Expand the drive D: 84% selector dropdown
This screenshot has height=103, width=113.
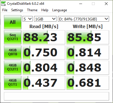[x=83, y=19]
